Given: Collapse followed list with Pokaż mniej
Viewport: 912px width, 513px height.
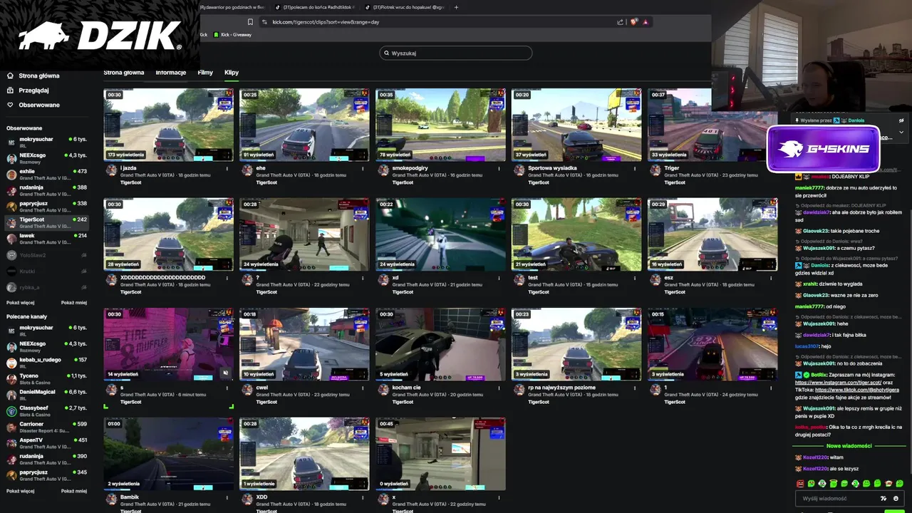Looking at the screenshot, I should pos(74,302).
